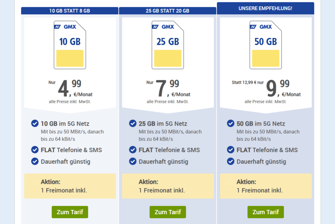
Task: Click checkmark beside "10 GB im 5G Netz"
Action: [x=35, y=123]
